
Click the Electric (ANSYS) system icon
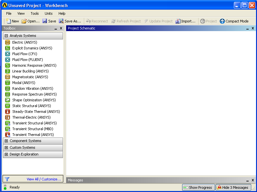[x=7, y=42]
